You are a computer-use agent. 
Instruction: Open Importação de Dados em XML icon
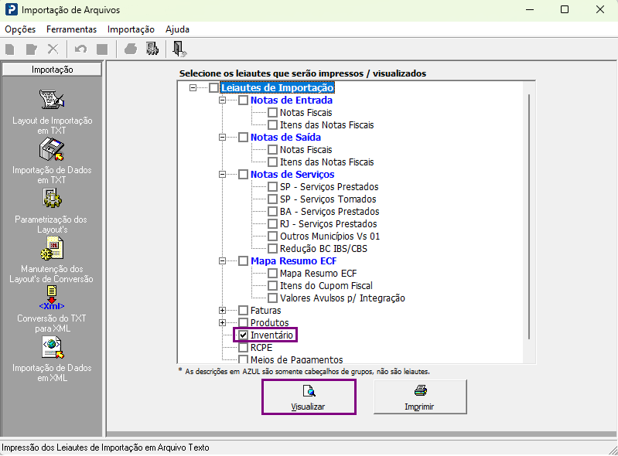click(x=53, y=349)
